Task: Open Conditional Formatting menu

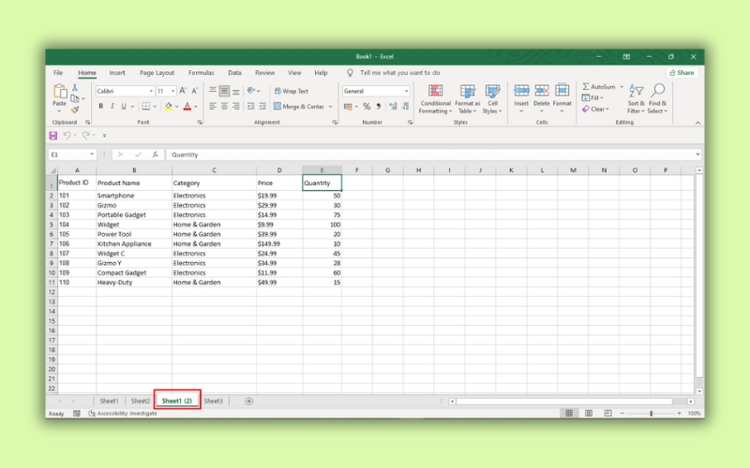Action: (435, 99)
